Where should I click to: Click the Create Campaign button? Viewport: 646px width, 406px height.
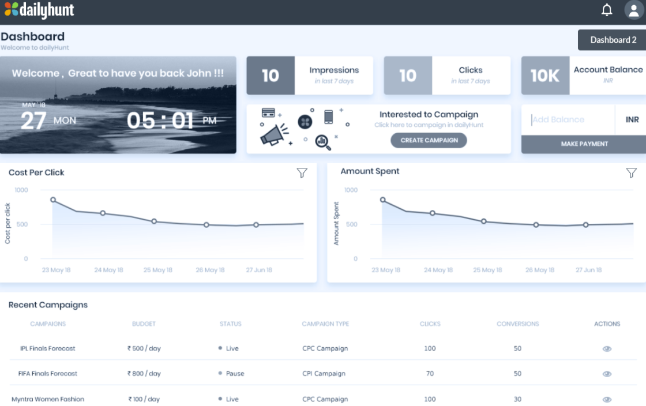pos(429,140)
